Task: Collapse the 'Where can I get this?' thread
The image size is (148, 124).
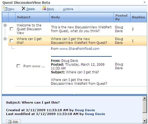Action: pyautogui.click(x=5, y=39)
